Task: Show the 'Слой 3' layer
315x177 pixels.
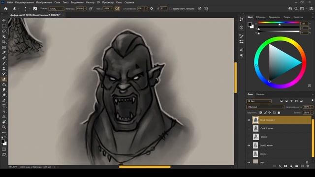Action: point(249,137)
